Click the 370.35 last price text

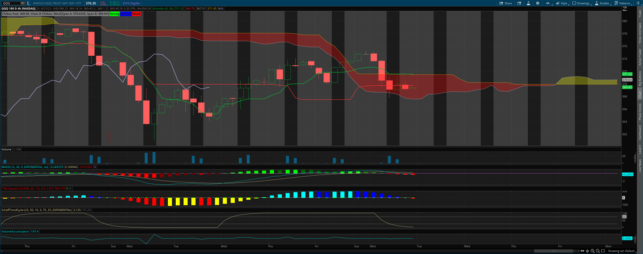tap(91, 3)
